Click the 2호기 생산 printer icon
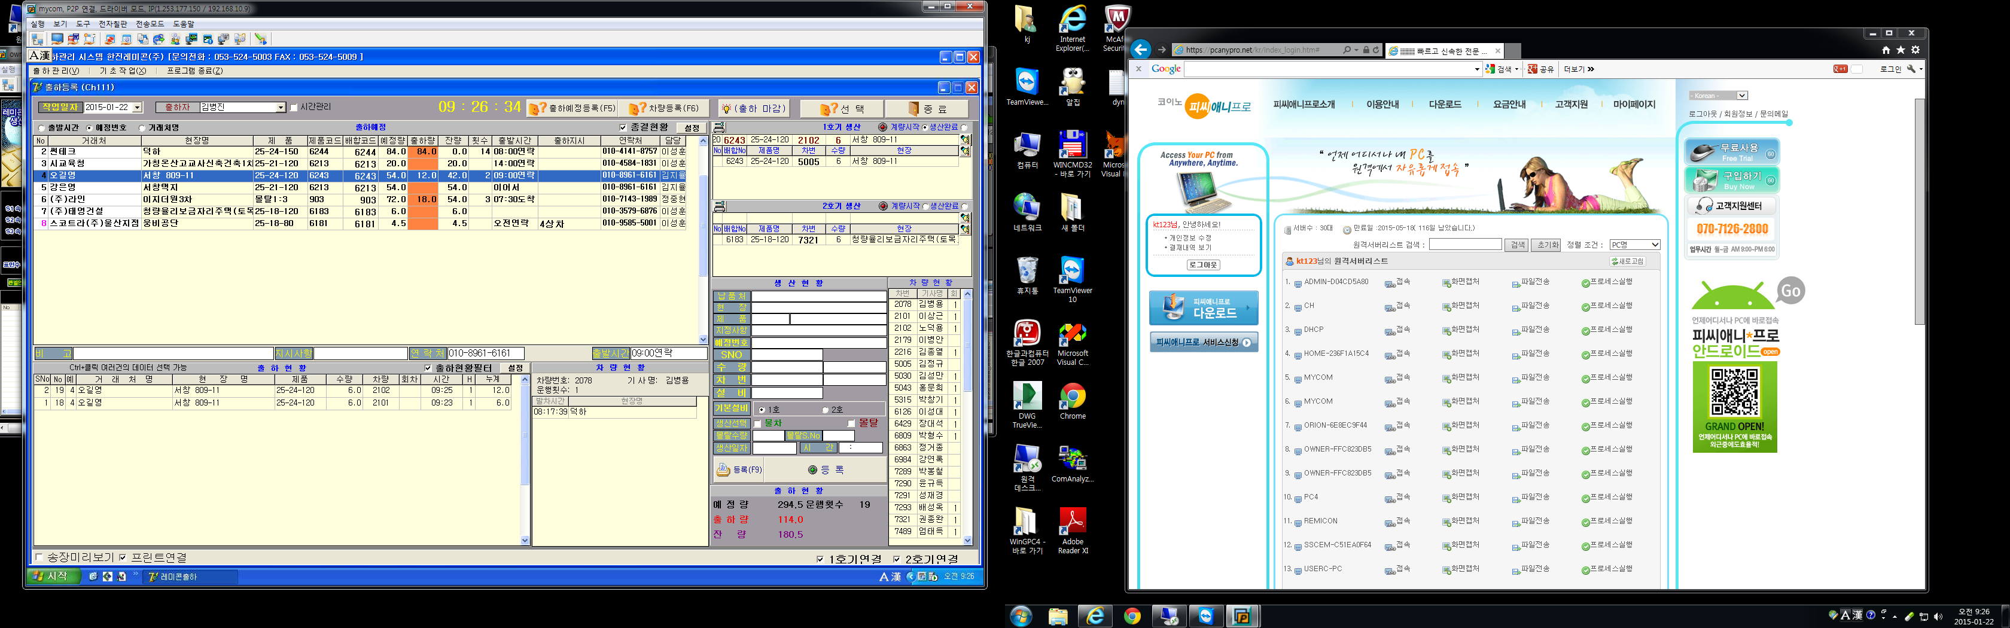The image size is (2010, 628). (x=720, y=206)
